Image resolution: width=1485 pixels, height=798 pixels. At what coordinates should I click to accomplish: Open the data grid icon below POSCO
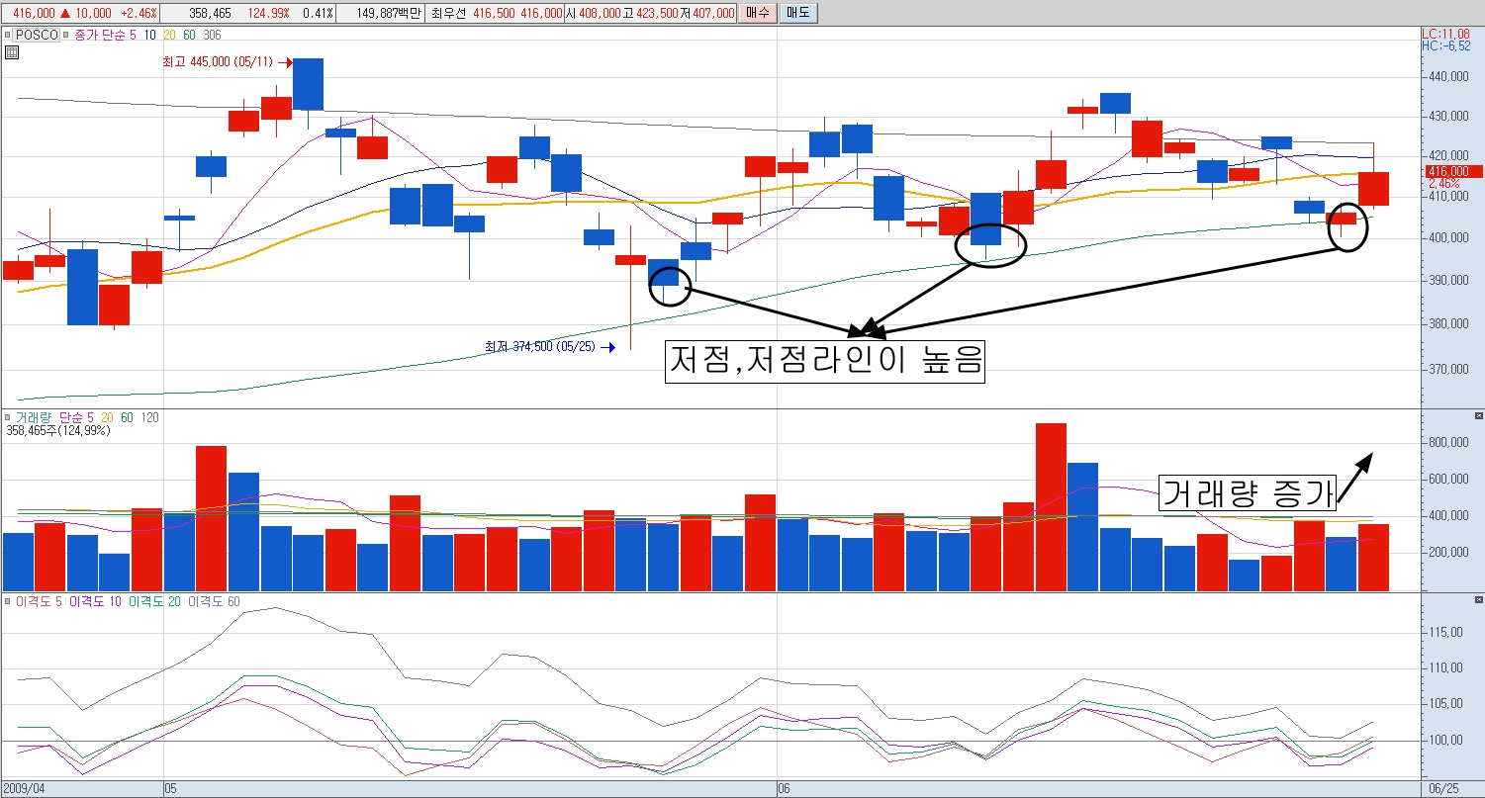pyautogui.click(x=12, y=52)
